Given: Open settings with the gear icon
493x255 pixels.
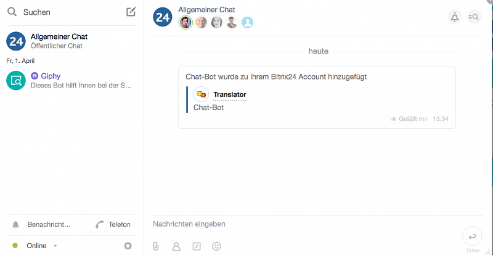Looking at the screenshot, I should click(x=128, y=246).
